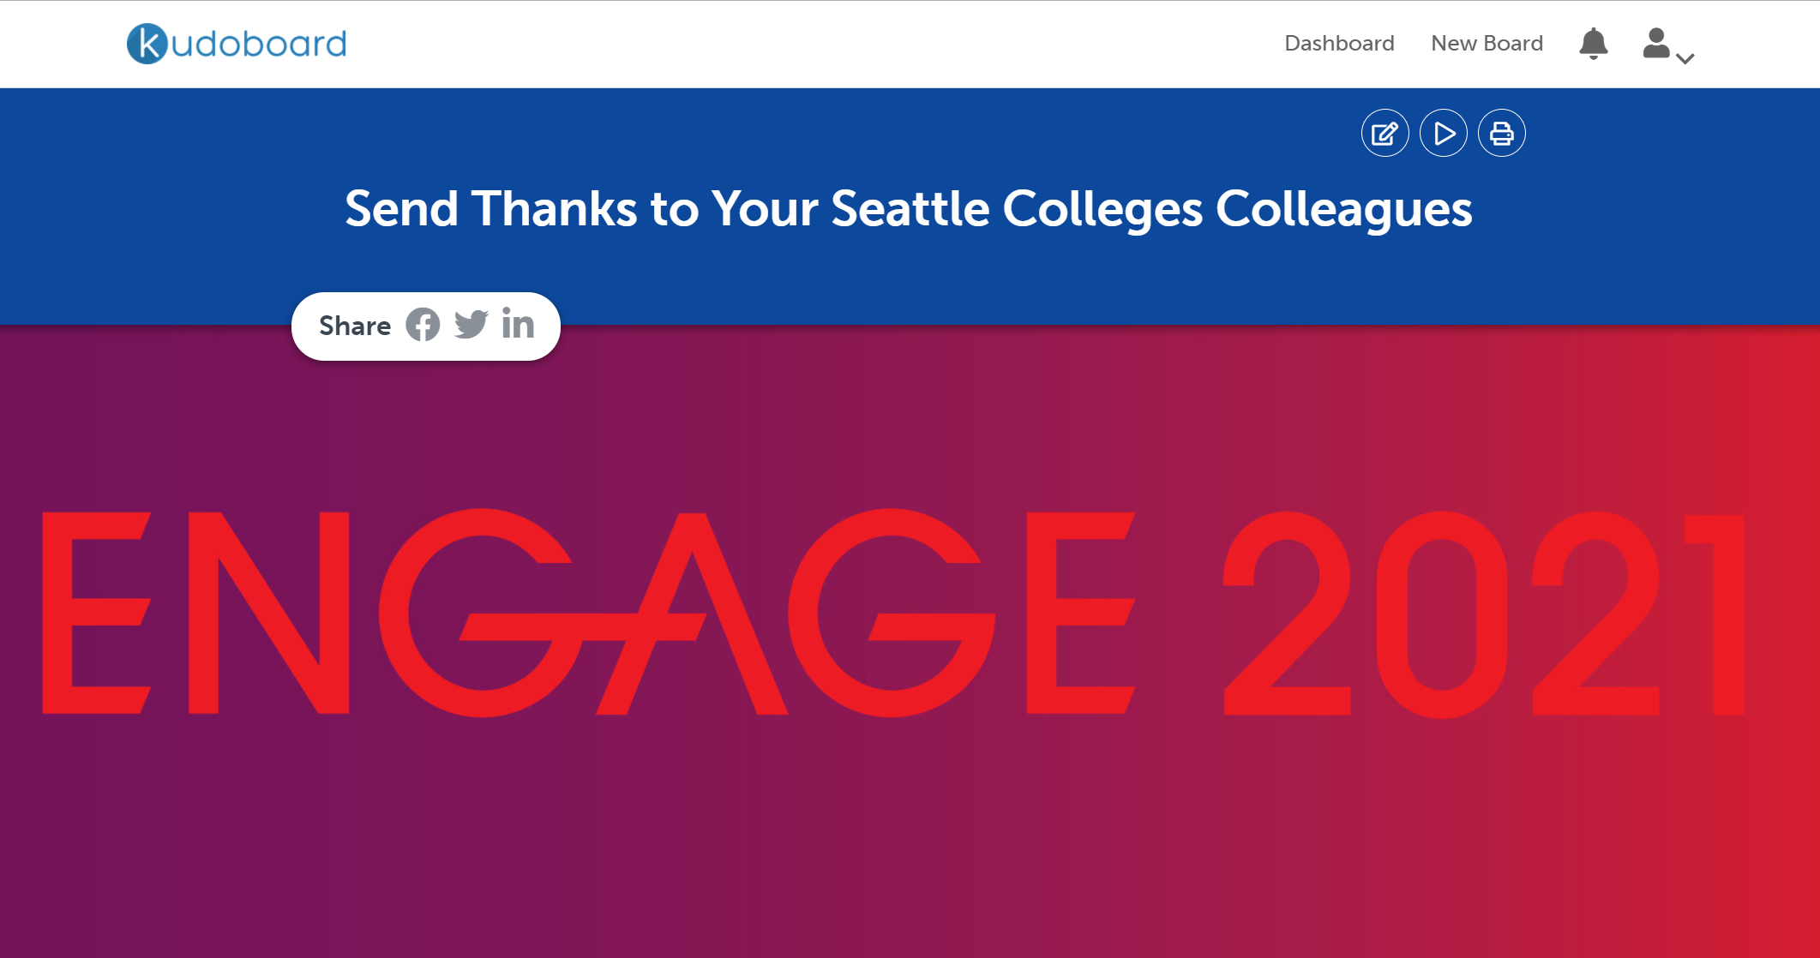Click the red gradient area below banner text
Viewport: 1820px width, 958px height.
1543,840
